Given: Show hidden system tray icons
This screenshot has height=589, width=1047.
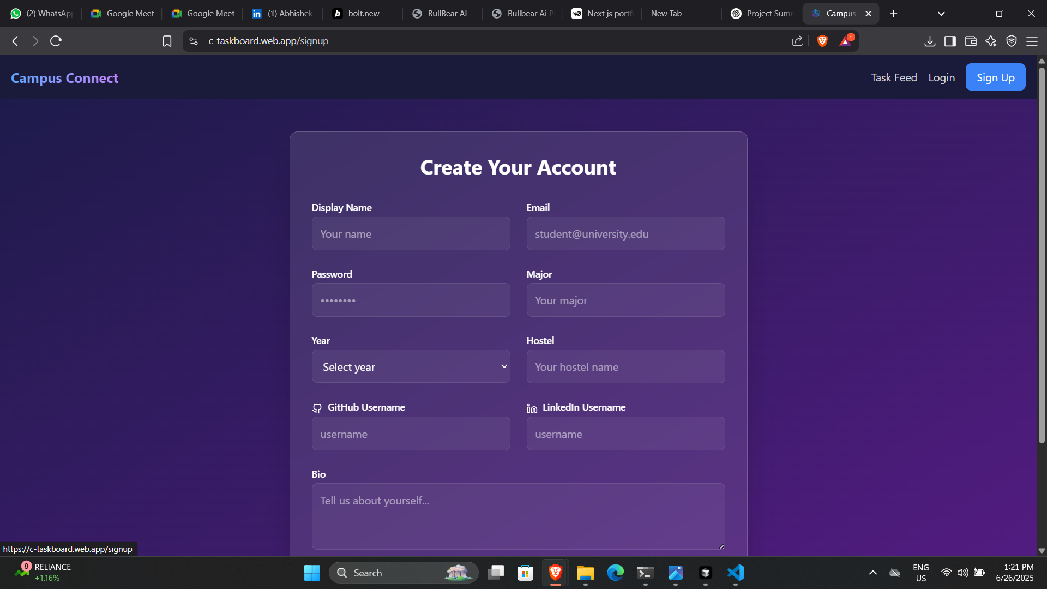Looking at the screenshot, I should click(872, 573).
